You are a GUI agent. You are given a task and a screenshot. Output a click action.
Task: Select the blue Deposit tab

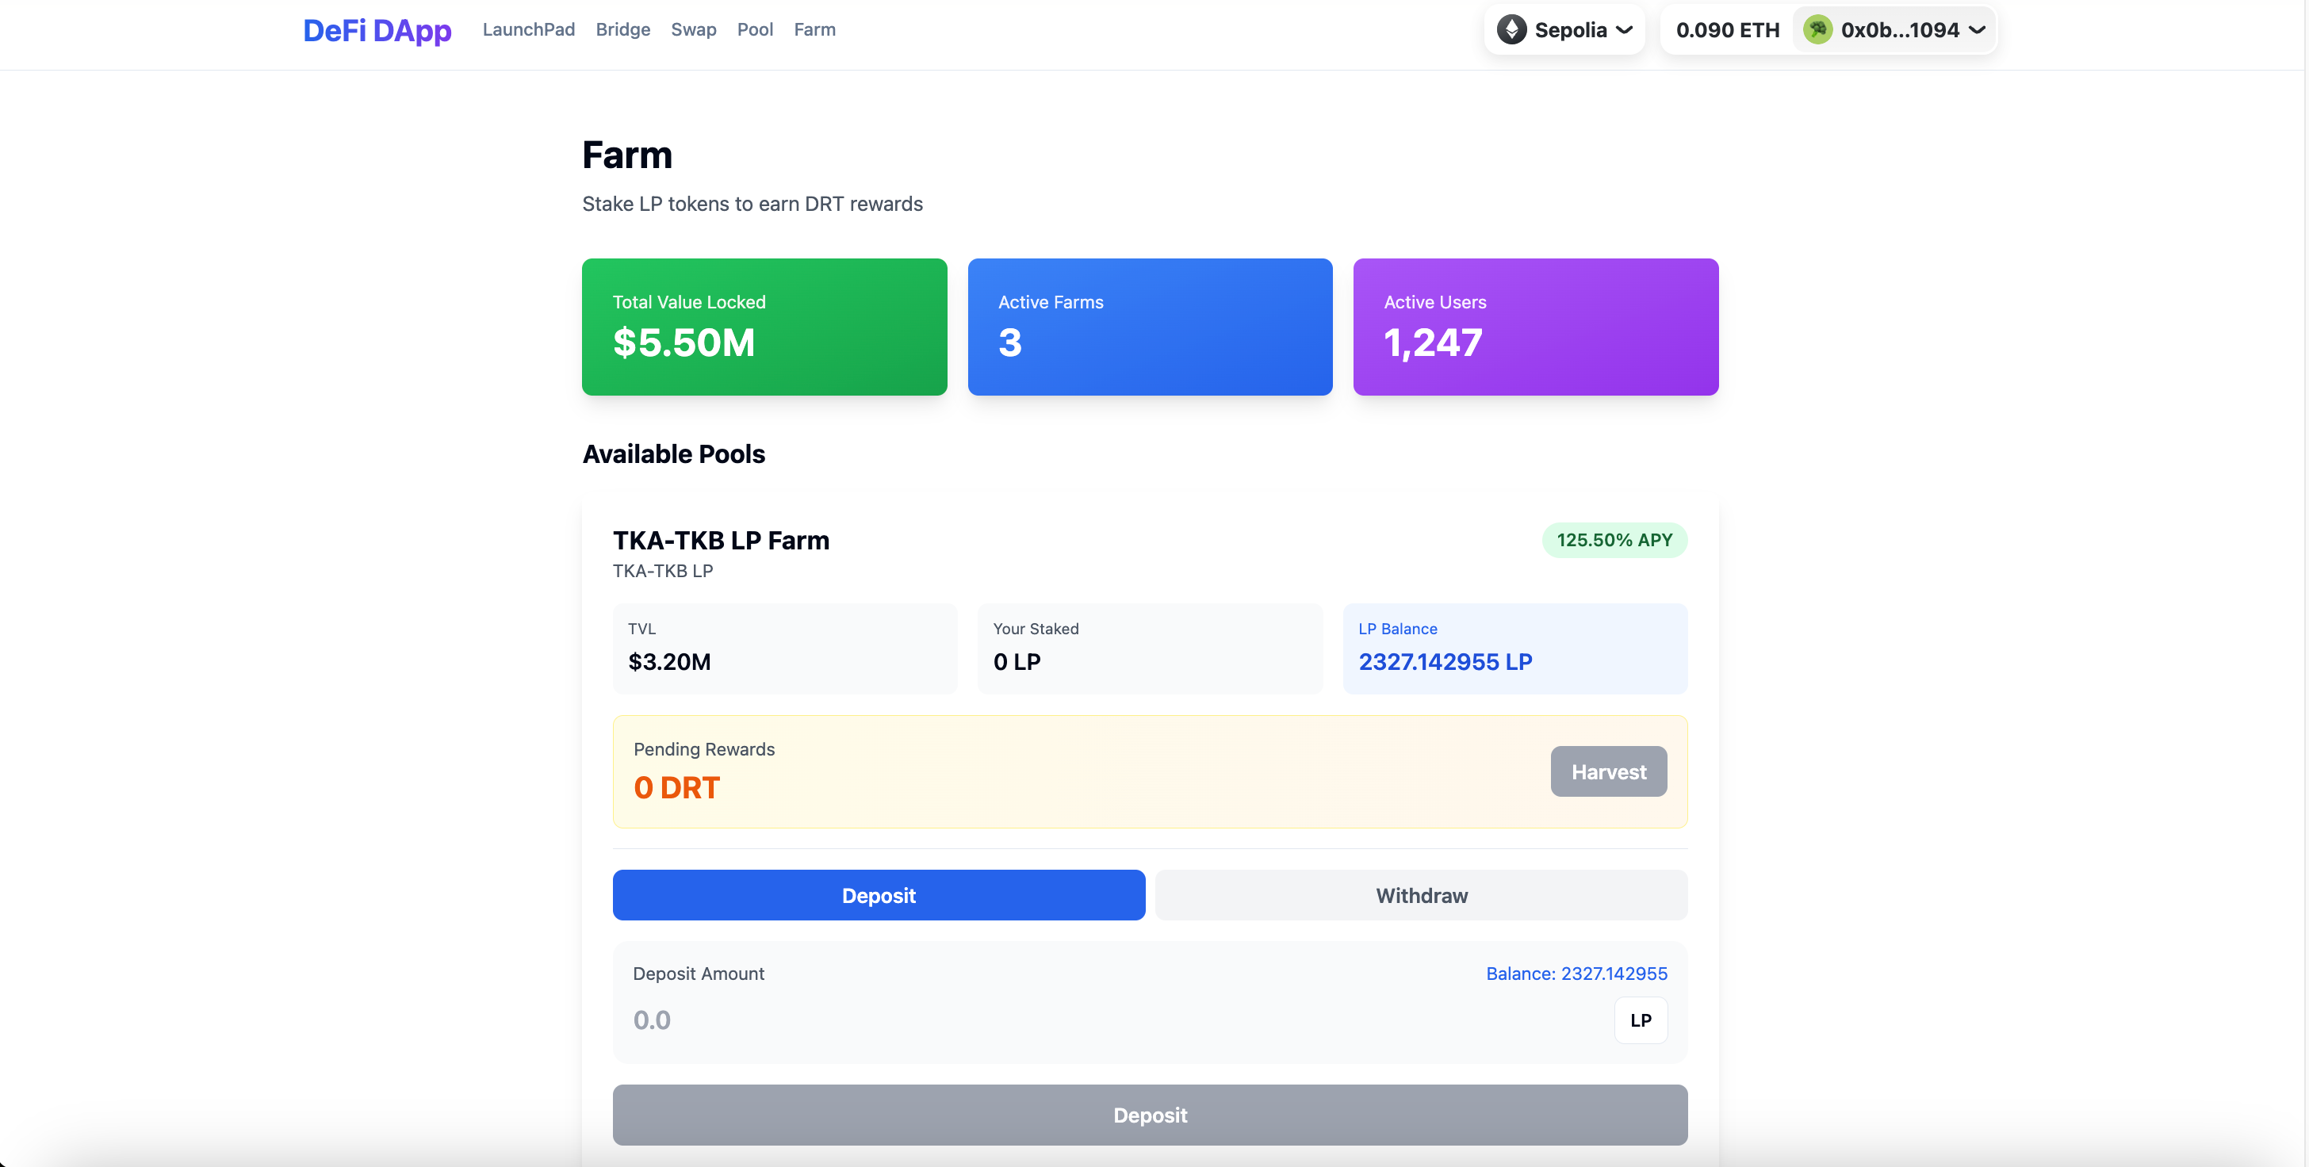(879, 894)
